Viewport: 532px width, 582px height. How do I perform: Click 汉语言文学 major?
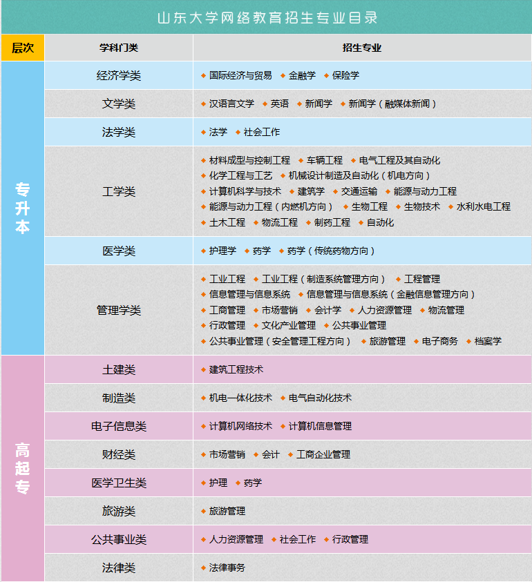click(231, 104)
